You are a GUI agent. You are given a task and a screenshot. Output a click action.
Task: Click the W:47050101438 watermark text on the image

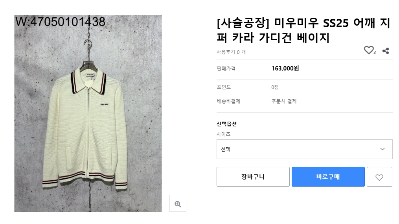click(x=60, y=22)
